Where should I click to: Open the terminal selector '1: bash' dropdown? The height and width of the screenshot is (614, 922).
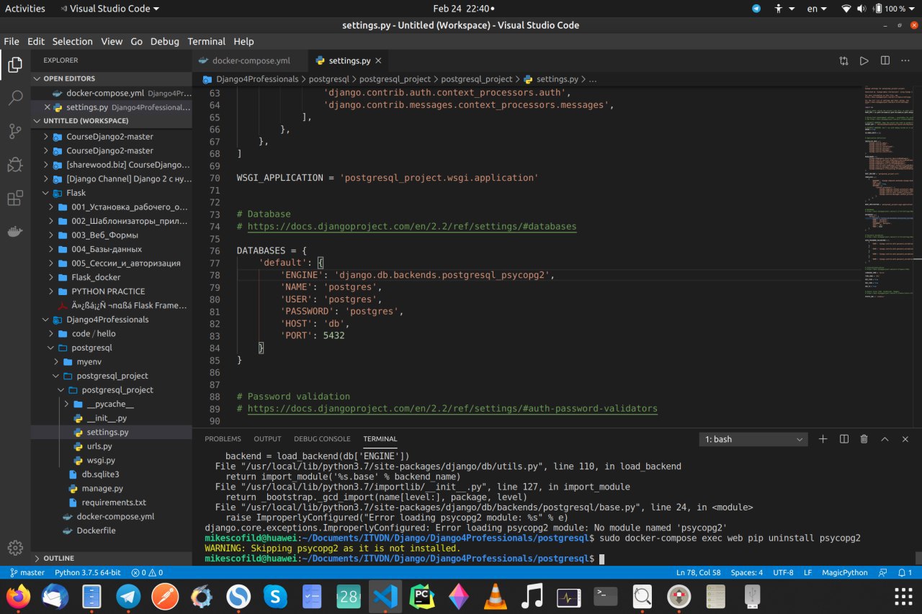pyautogui.click(x=753, y=439)
